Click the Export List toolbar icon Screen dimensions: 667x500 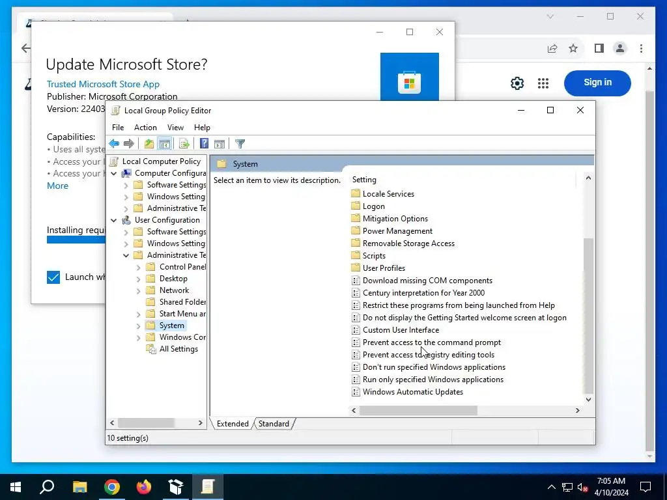(184, 144)
